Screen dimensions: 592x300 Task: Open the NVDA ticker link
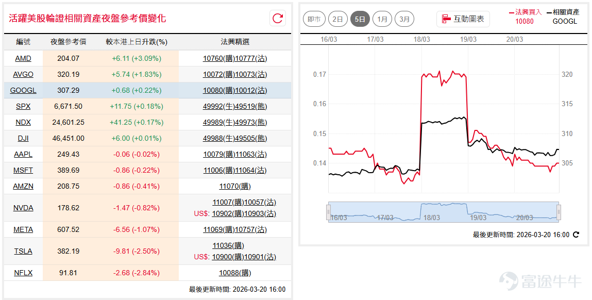(23, 208)
